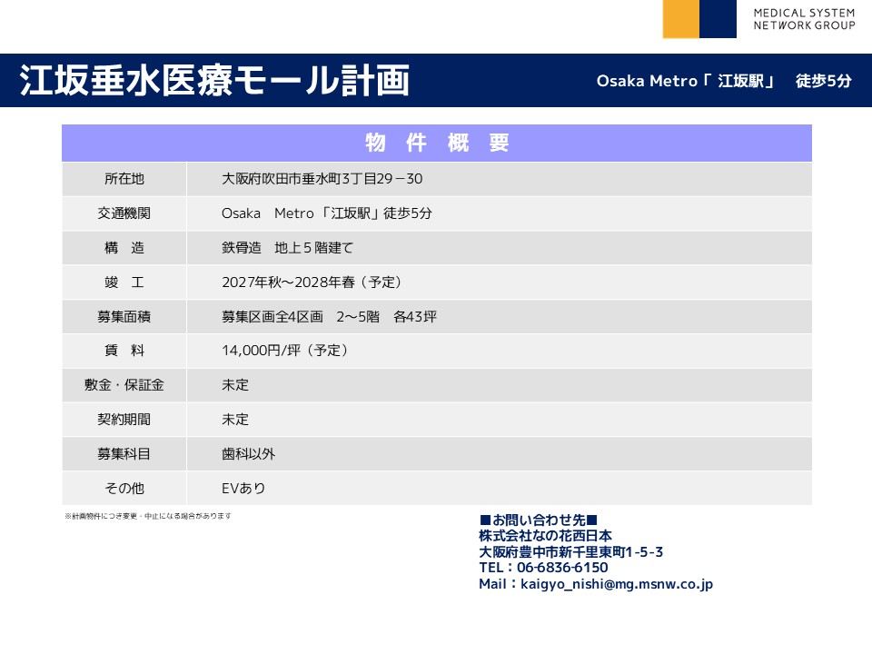Click the structure value 鉄骨造 地上5階建て
This screenshot has height=654, width=872.
pos(287,248)
